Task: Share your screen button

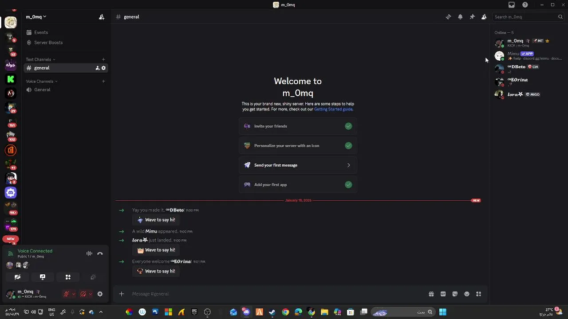Action: coord(43,277)
